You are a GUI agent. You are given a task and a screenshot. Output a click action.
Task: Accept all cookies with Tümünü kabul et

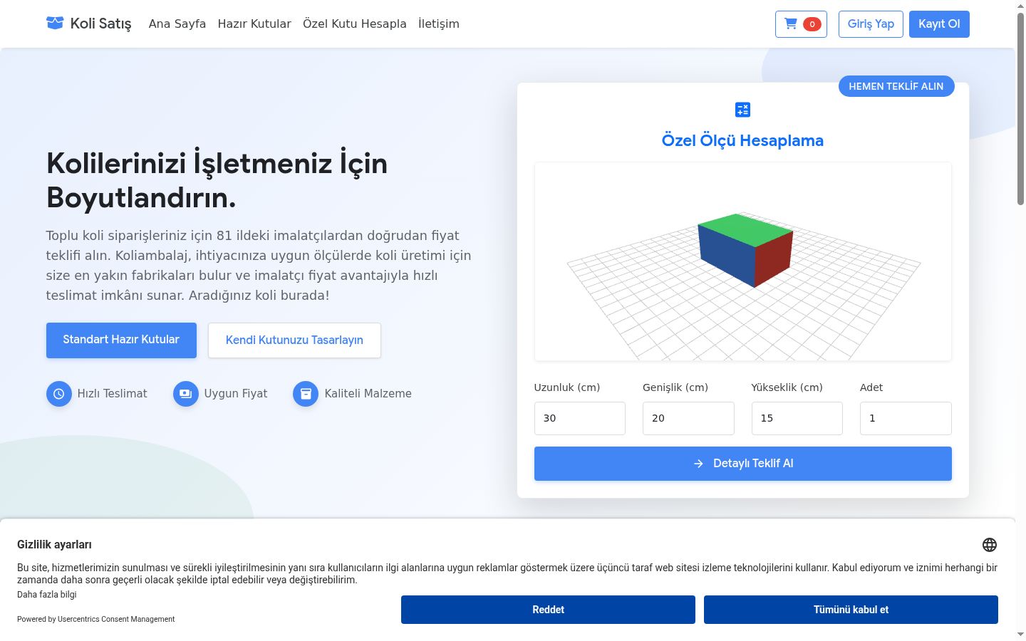tap(851, 610)
